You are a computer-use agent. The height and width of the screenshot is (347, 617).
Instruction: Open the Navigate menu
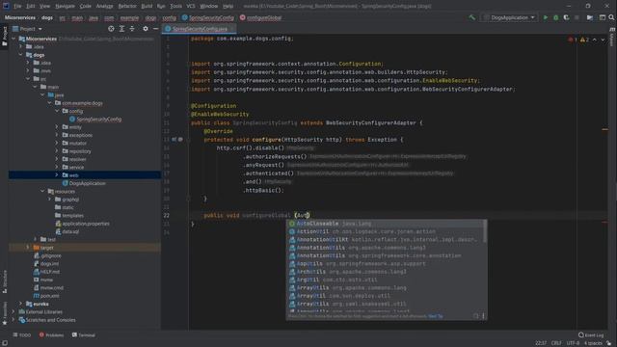pyautogui.click(x=65, y=6)
